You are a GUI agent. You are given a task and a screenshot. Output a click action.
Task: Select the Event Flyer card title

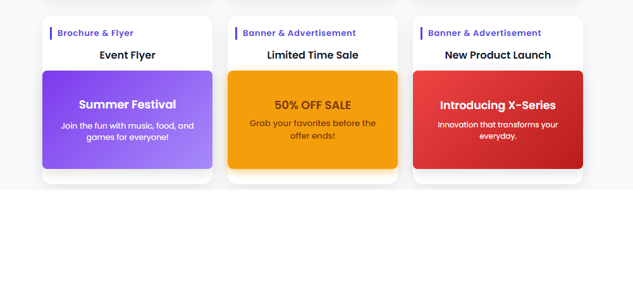click(127, 55)
